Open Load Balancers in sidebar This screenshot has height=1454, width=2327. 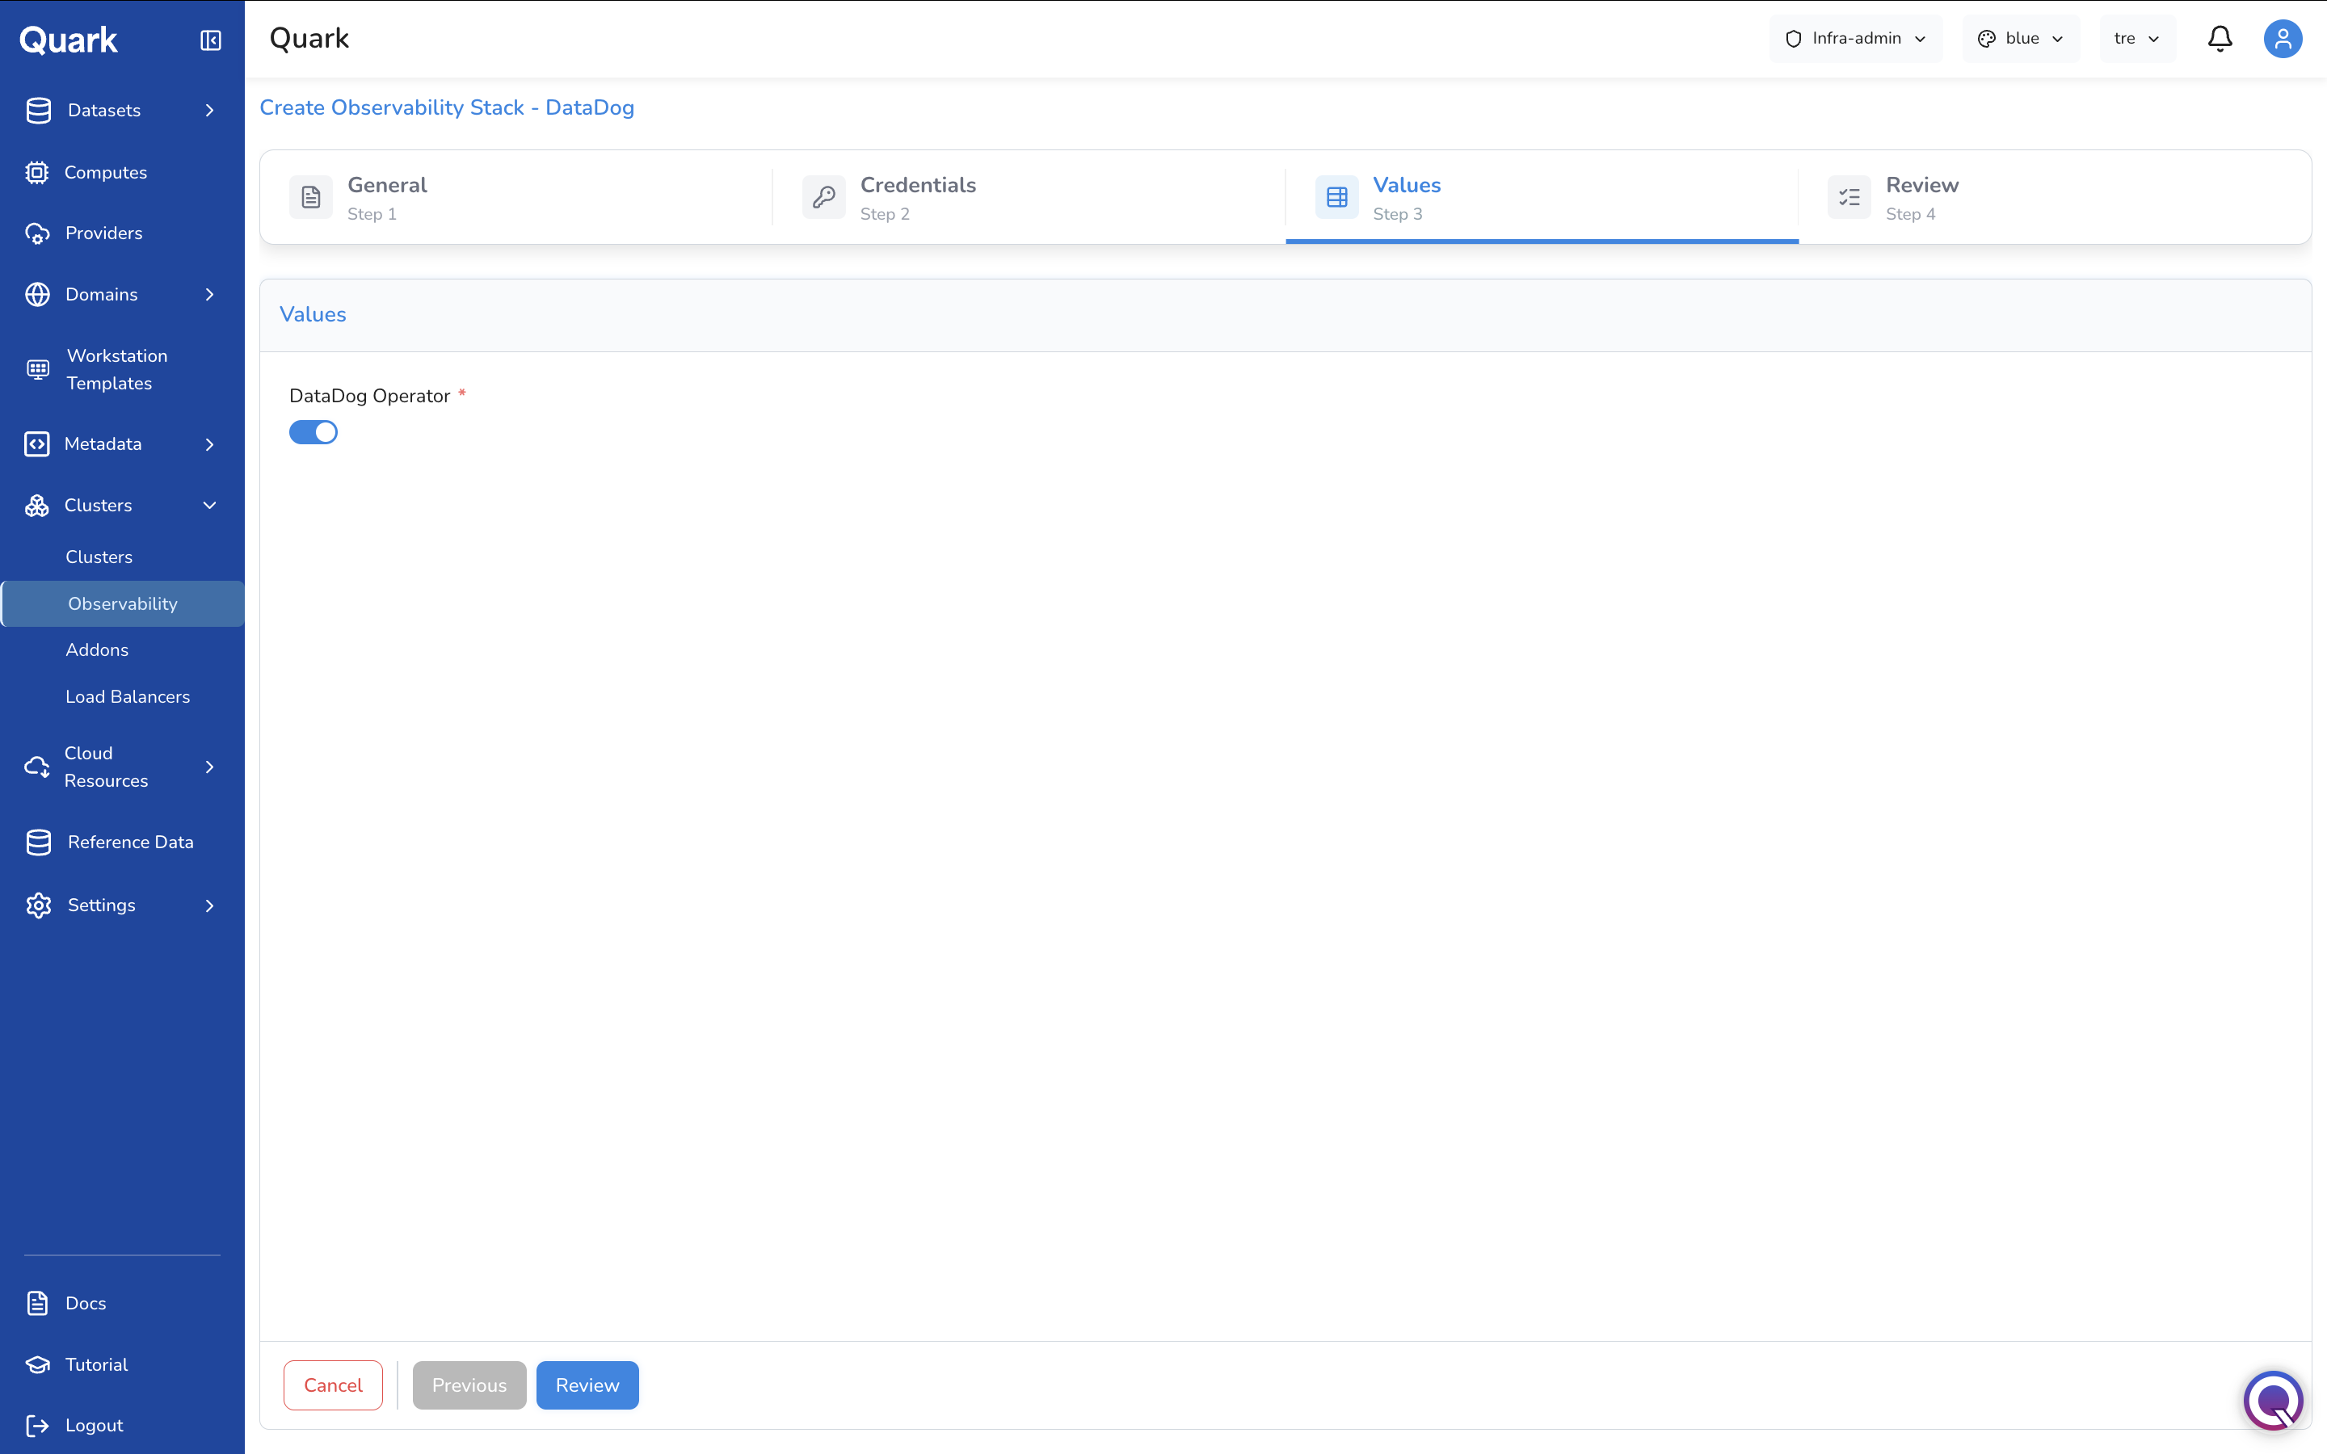[128, 697]
